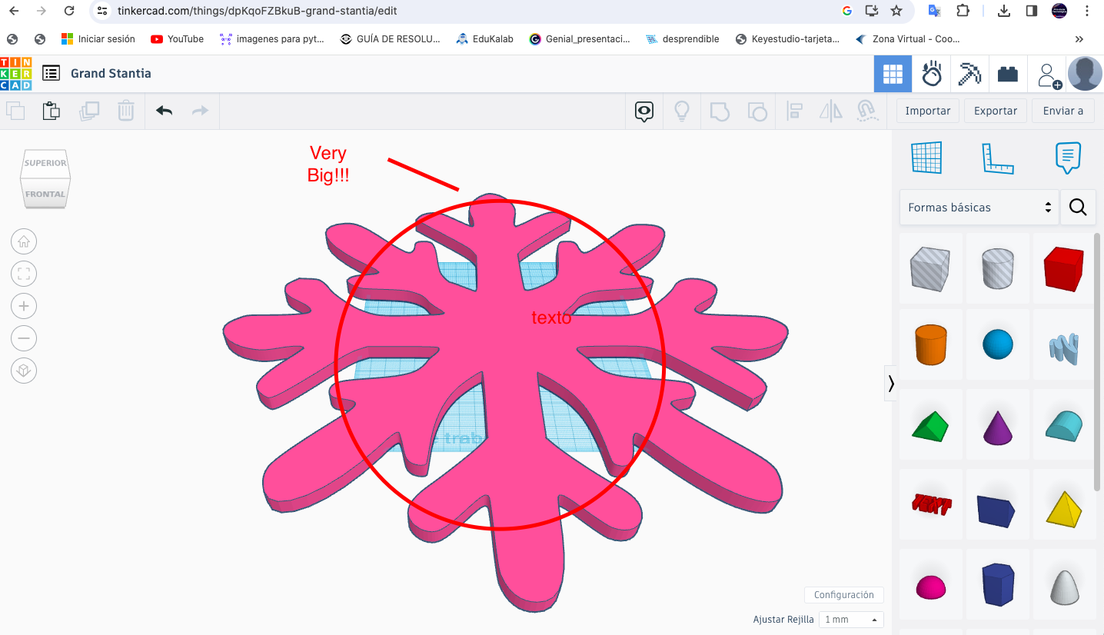The image size is (1104, 635).
Task: Toggle perspective/orthographic view cube icon
Action: click(24, 371)
